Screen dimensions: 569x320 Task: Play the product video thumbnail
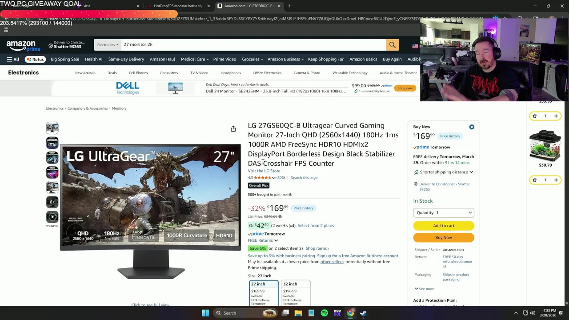52,217
